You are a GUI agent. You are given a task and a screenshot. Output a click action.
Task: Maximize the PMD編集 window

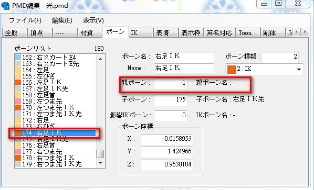click(278, 3)
